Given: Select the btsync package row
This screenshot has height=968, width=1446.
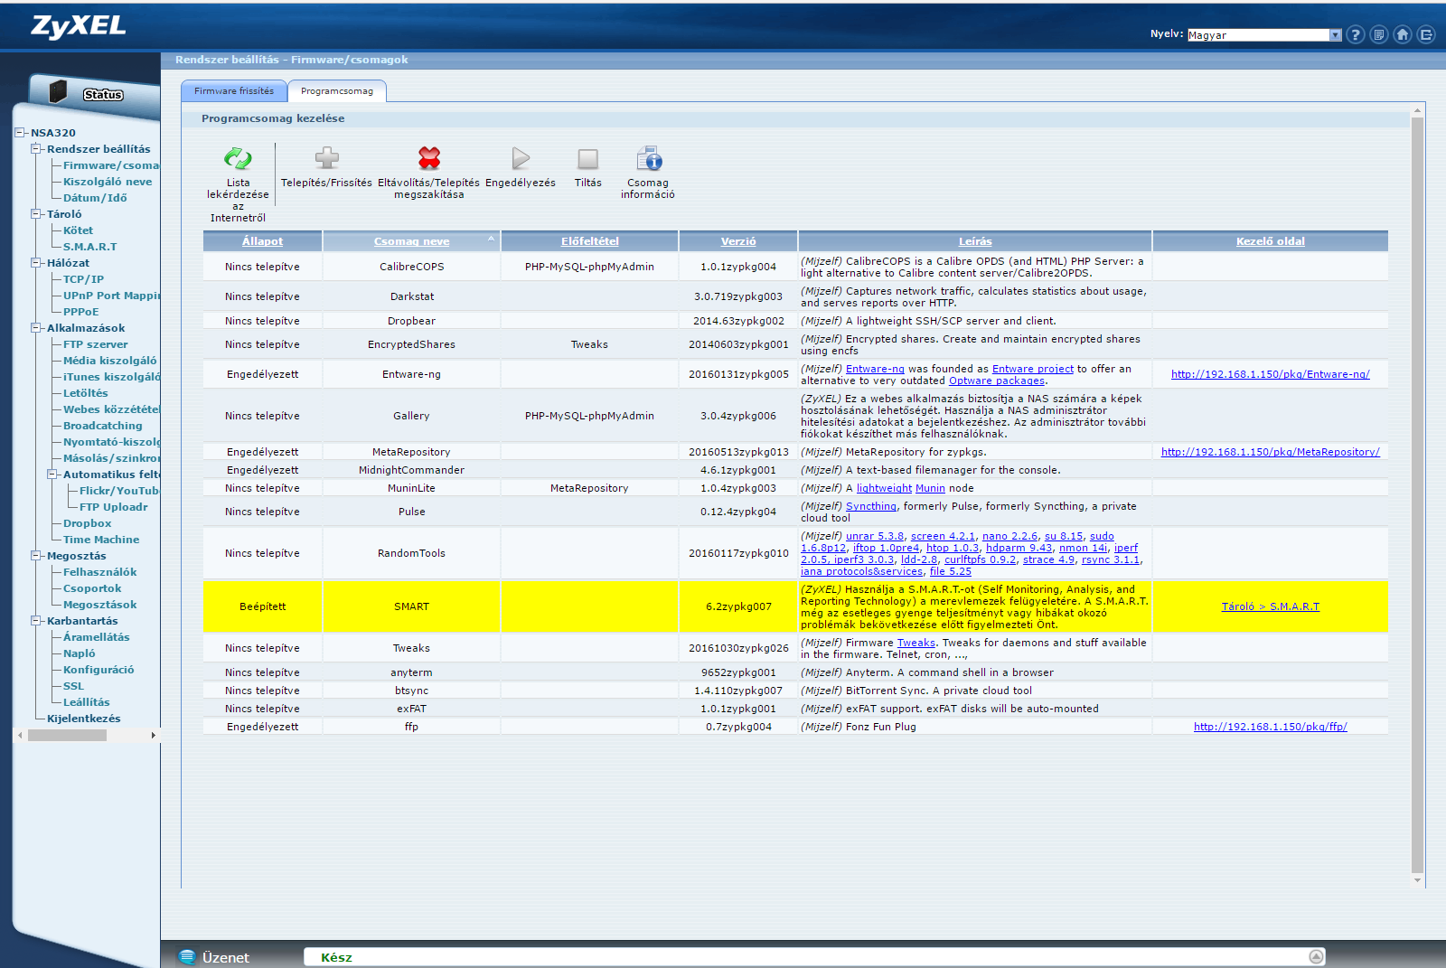Looking at the screenshot, I should [795, 691].
